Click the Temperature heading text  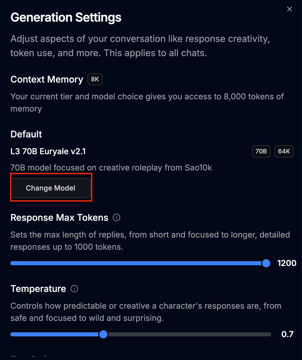(x=38, y=289)
